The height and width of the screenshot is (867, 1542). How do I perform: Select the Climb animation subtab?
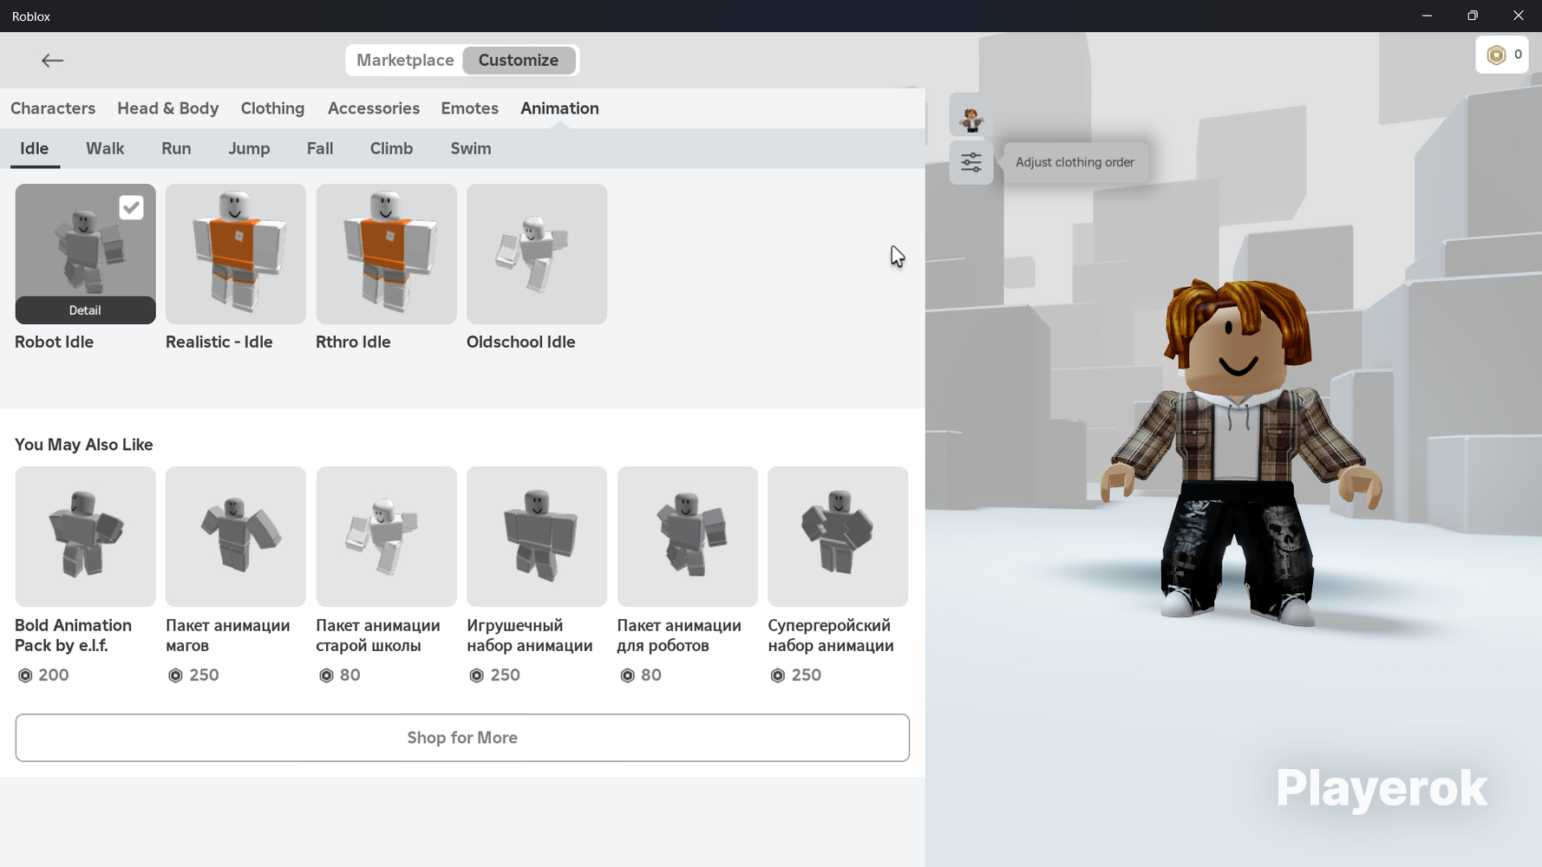click(x=391, y=148)
